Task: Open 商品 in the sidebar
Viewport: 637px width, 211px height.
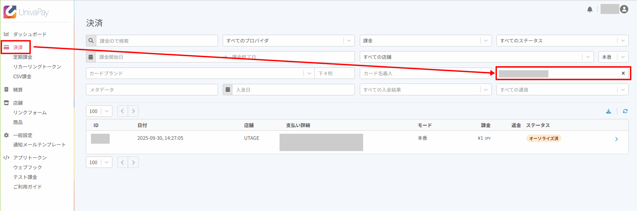Action: tap(18, 122)
